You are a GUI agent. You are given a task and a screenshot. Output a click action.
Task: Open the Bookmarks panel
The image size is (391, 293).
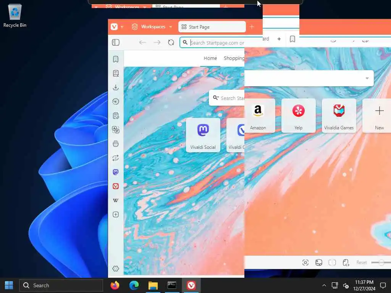[x=116, y=59]
